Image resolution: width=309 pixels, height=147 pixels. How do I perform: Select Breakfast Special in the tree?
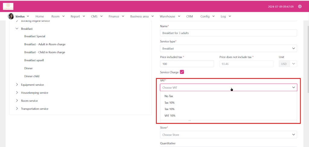click(35, 36)
